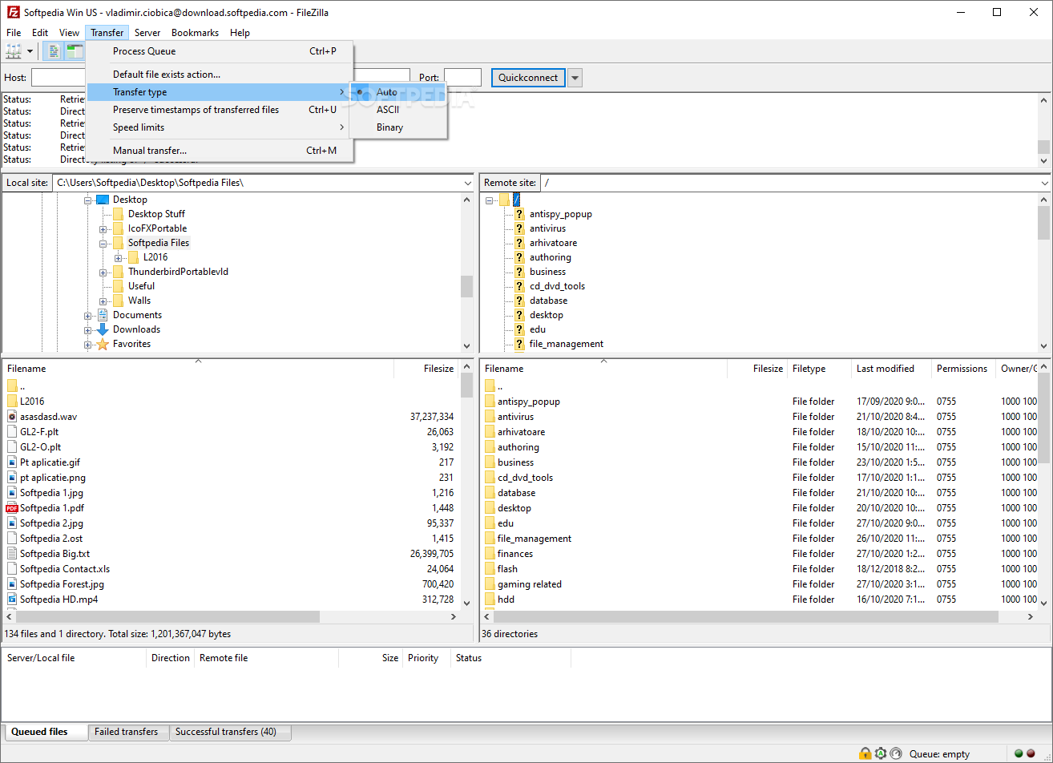Viewport: 1053px width, 763px height.
Task: Switch to the Failed transfers tab
Action: click(x=126, y=732)
